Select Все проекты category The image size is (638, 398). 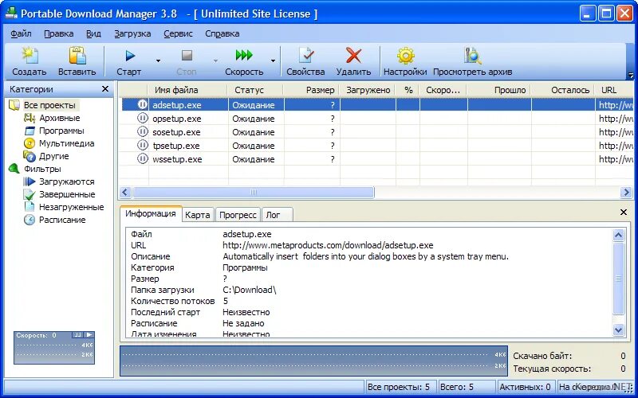(49, 105)
